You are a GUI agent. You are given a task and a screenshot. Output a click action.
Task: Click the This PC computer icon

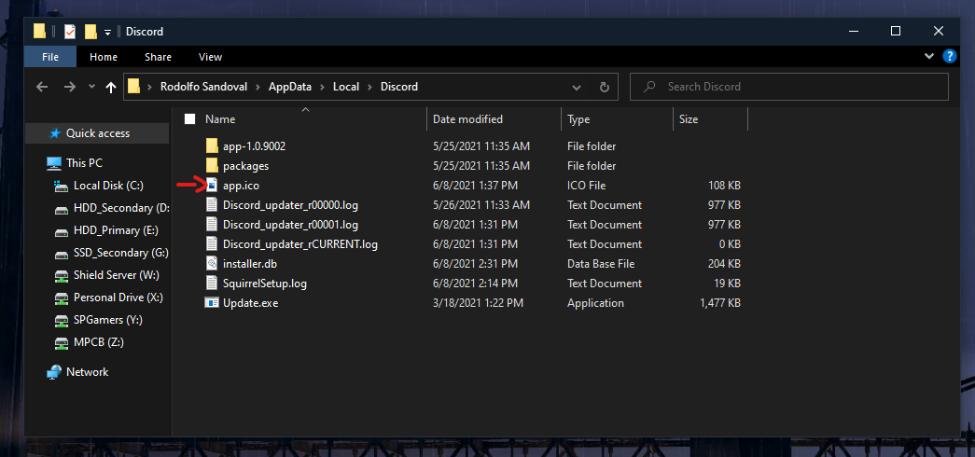tap(55, 163)
